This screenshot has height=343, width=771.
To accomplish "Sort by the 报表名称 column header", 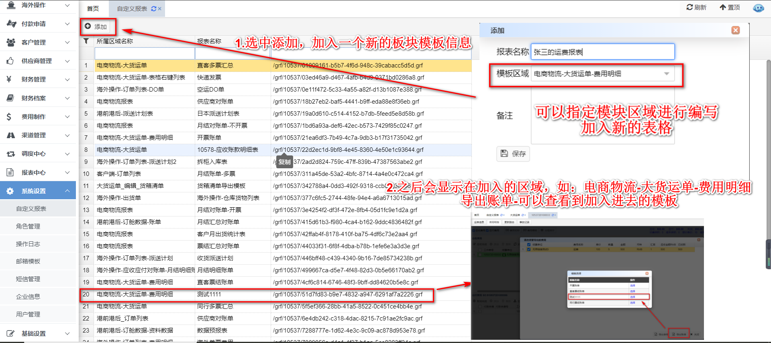I will [209, 41].
